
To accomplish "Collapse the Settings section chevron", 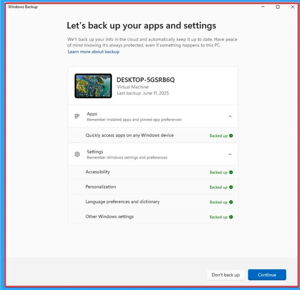I will (x=230, y=154).
